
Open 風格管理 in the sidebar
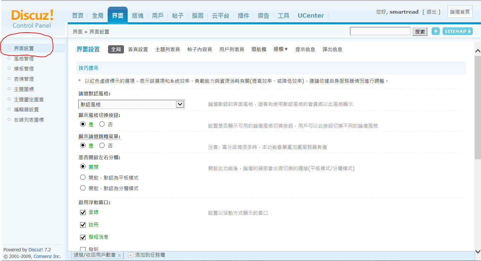pos(24,59)
